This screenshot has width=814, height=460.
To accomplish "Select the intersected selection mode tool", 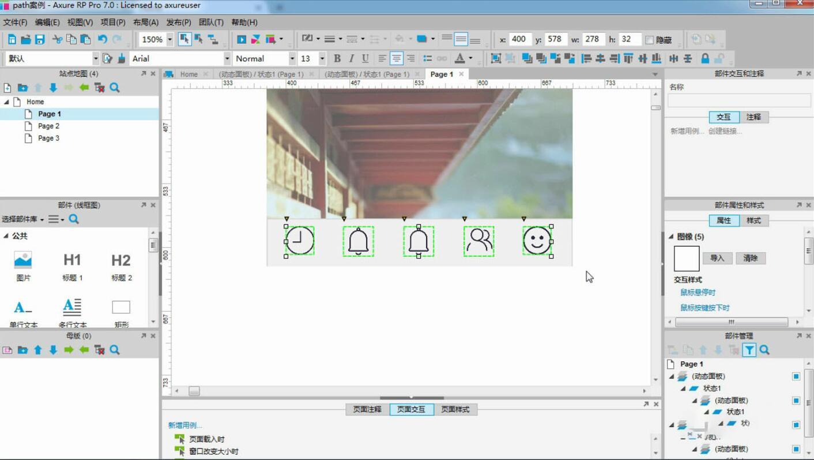I will coord(184,39).
